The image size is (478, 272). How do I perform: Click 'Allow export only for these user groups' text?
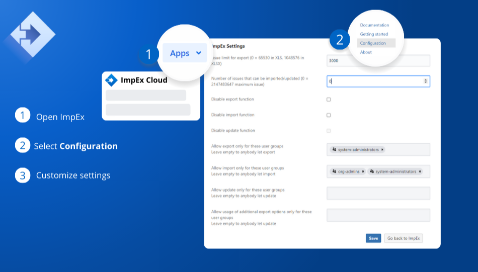(x=247, y=146)
